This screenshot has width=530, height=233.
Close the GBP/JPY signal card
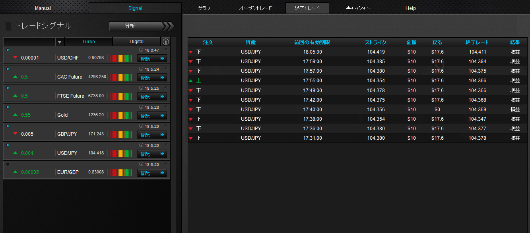[166, 126]
